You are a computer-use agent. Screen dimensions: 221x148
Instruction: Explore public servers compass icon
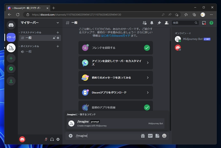click(x=11, y=69)
